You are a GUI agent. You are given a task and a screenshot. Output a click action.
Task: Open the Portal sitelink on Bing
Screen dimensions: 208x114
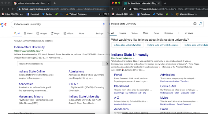point(118,75)
